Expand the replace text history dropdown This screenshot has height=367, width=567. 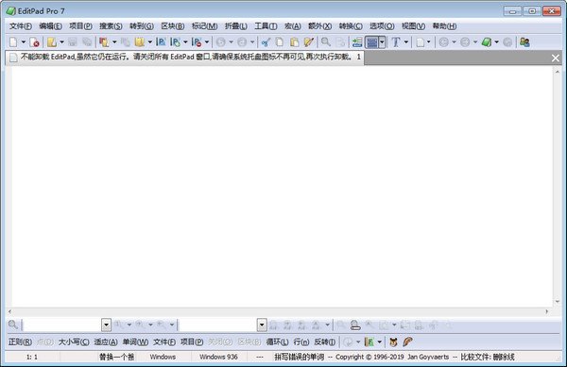tap(262, 325)
